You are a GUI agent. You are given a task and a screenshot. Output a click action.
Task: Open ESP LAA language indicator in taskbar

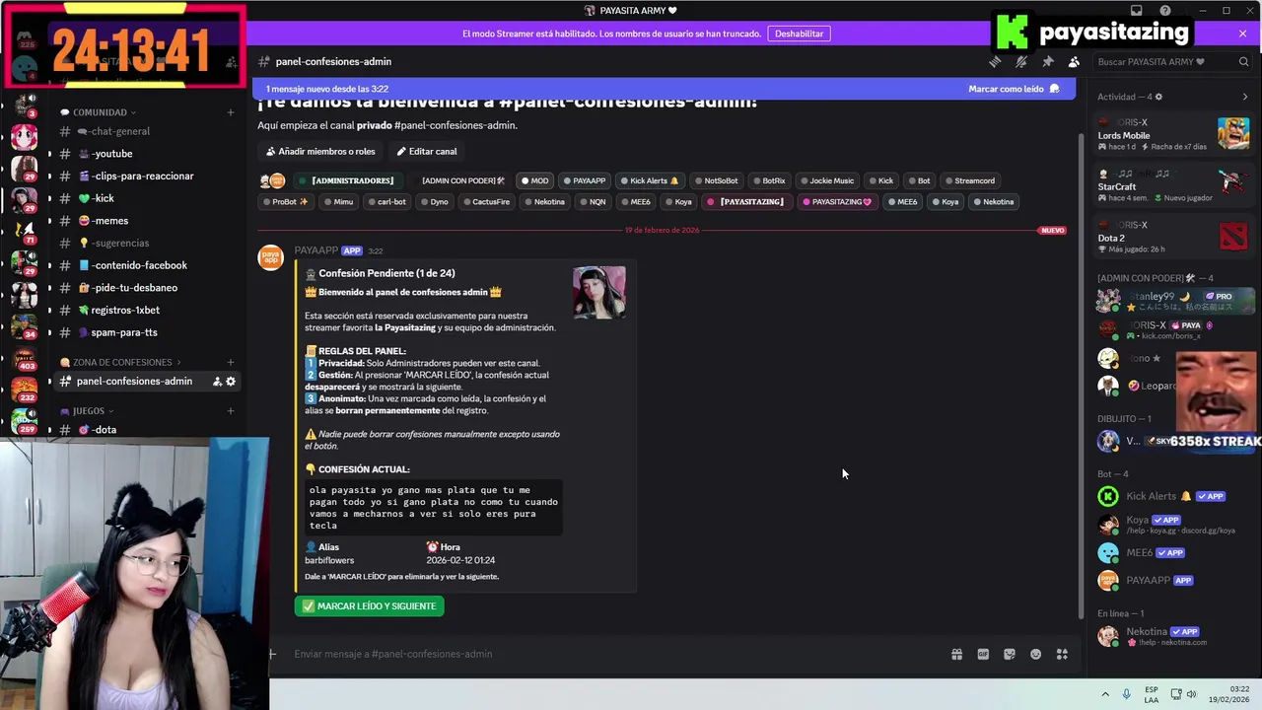pyautogui.click(x=1152, y=694)
